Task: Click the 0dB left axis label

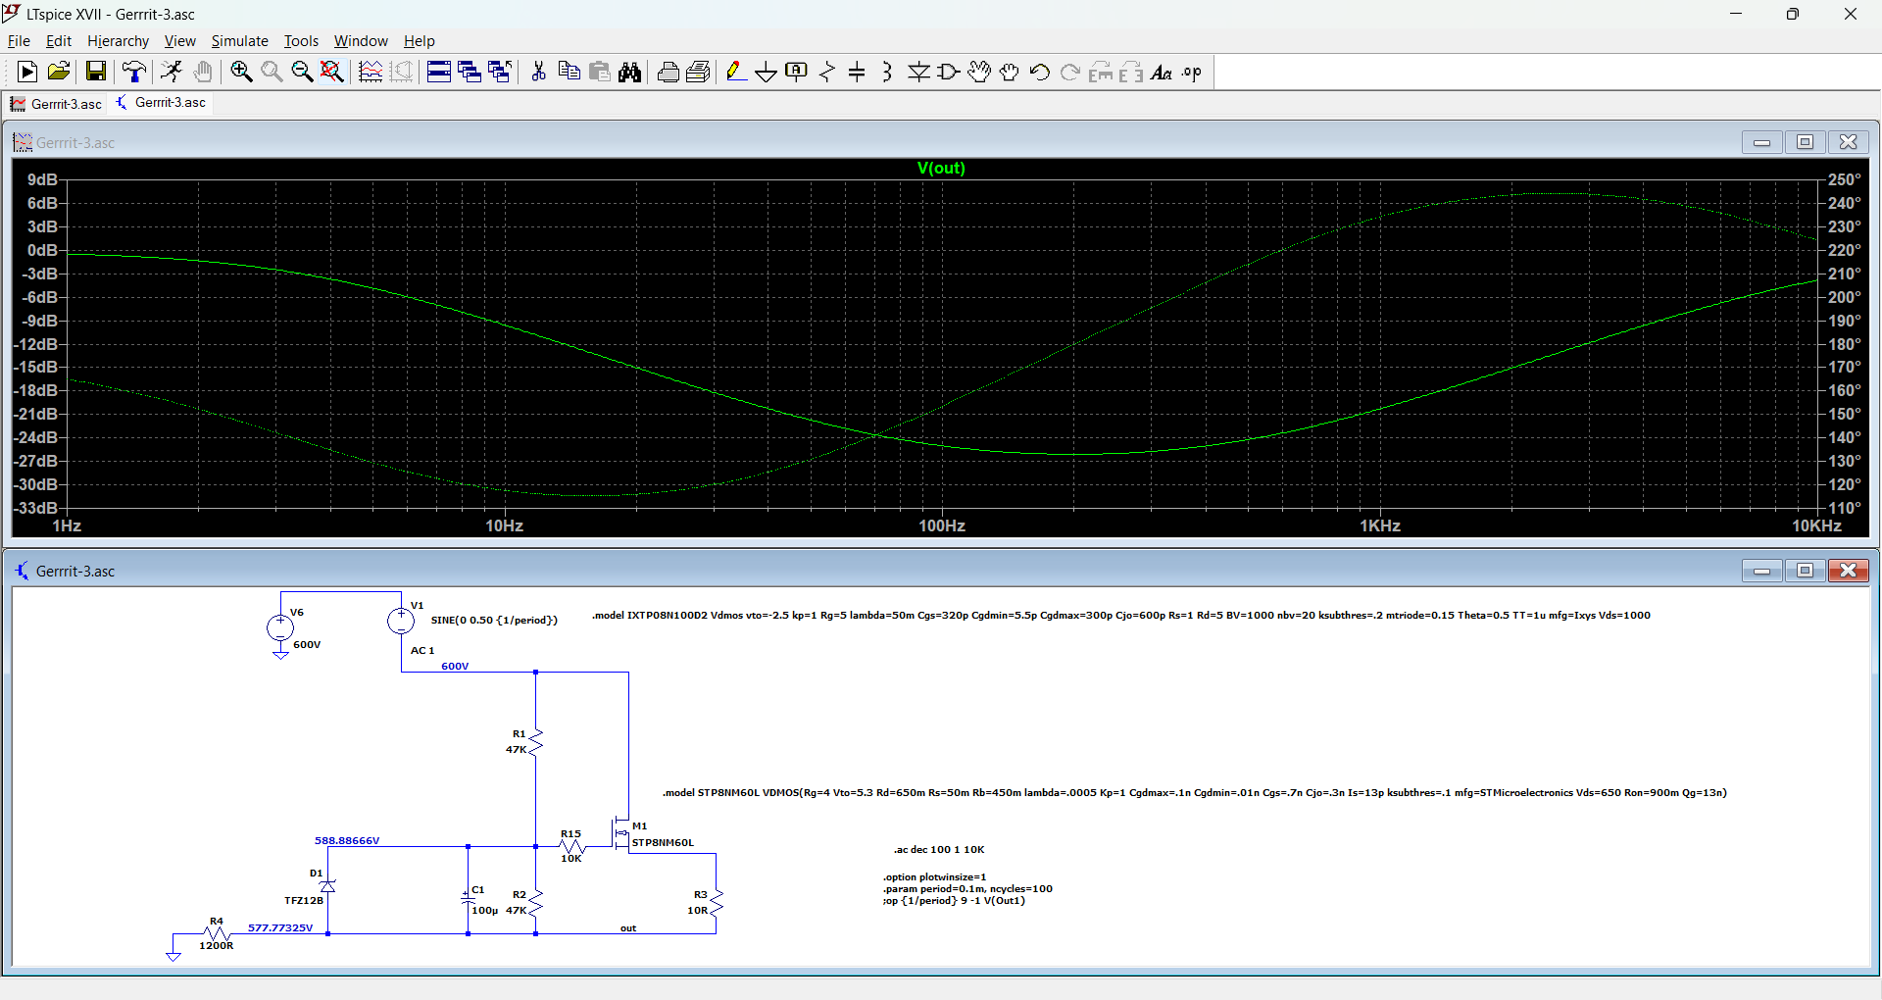Action: pyautogui.click(x=42, y=250)
